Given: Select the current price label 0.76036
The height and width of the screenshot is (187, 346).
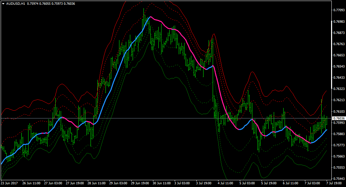Looking at the screenshot, I should [338, 118].
